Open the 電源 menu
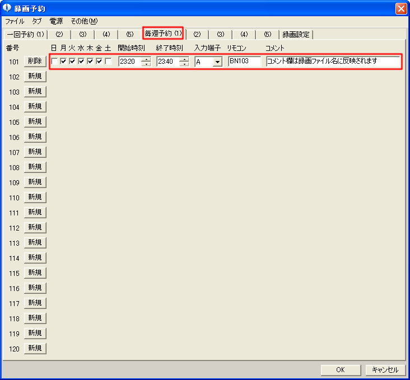 pos(56,21)
